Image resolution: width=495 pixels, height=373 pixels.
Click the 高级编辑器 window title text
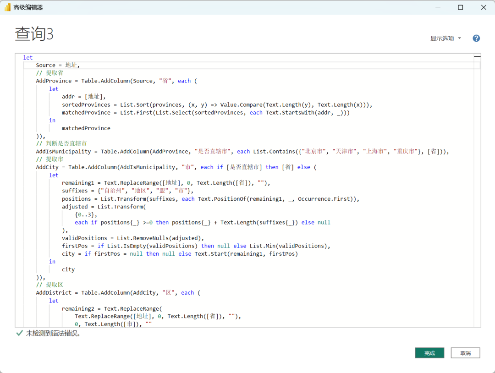coord(28,7)
